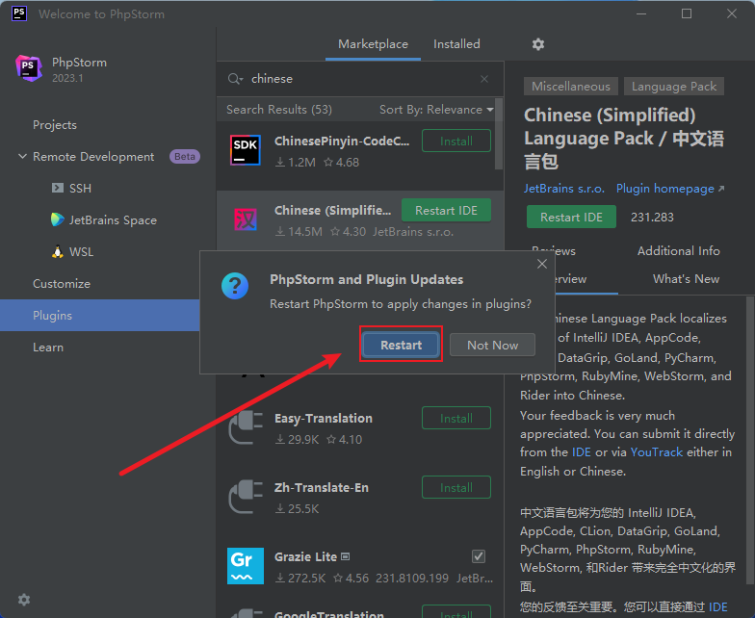Collapse the Remote Development tree node
Image resolution: width=755 pixels, height=618 pixels.
coord(22,156)
